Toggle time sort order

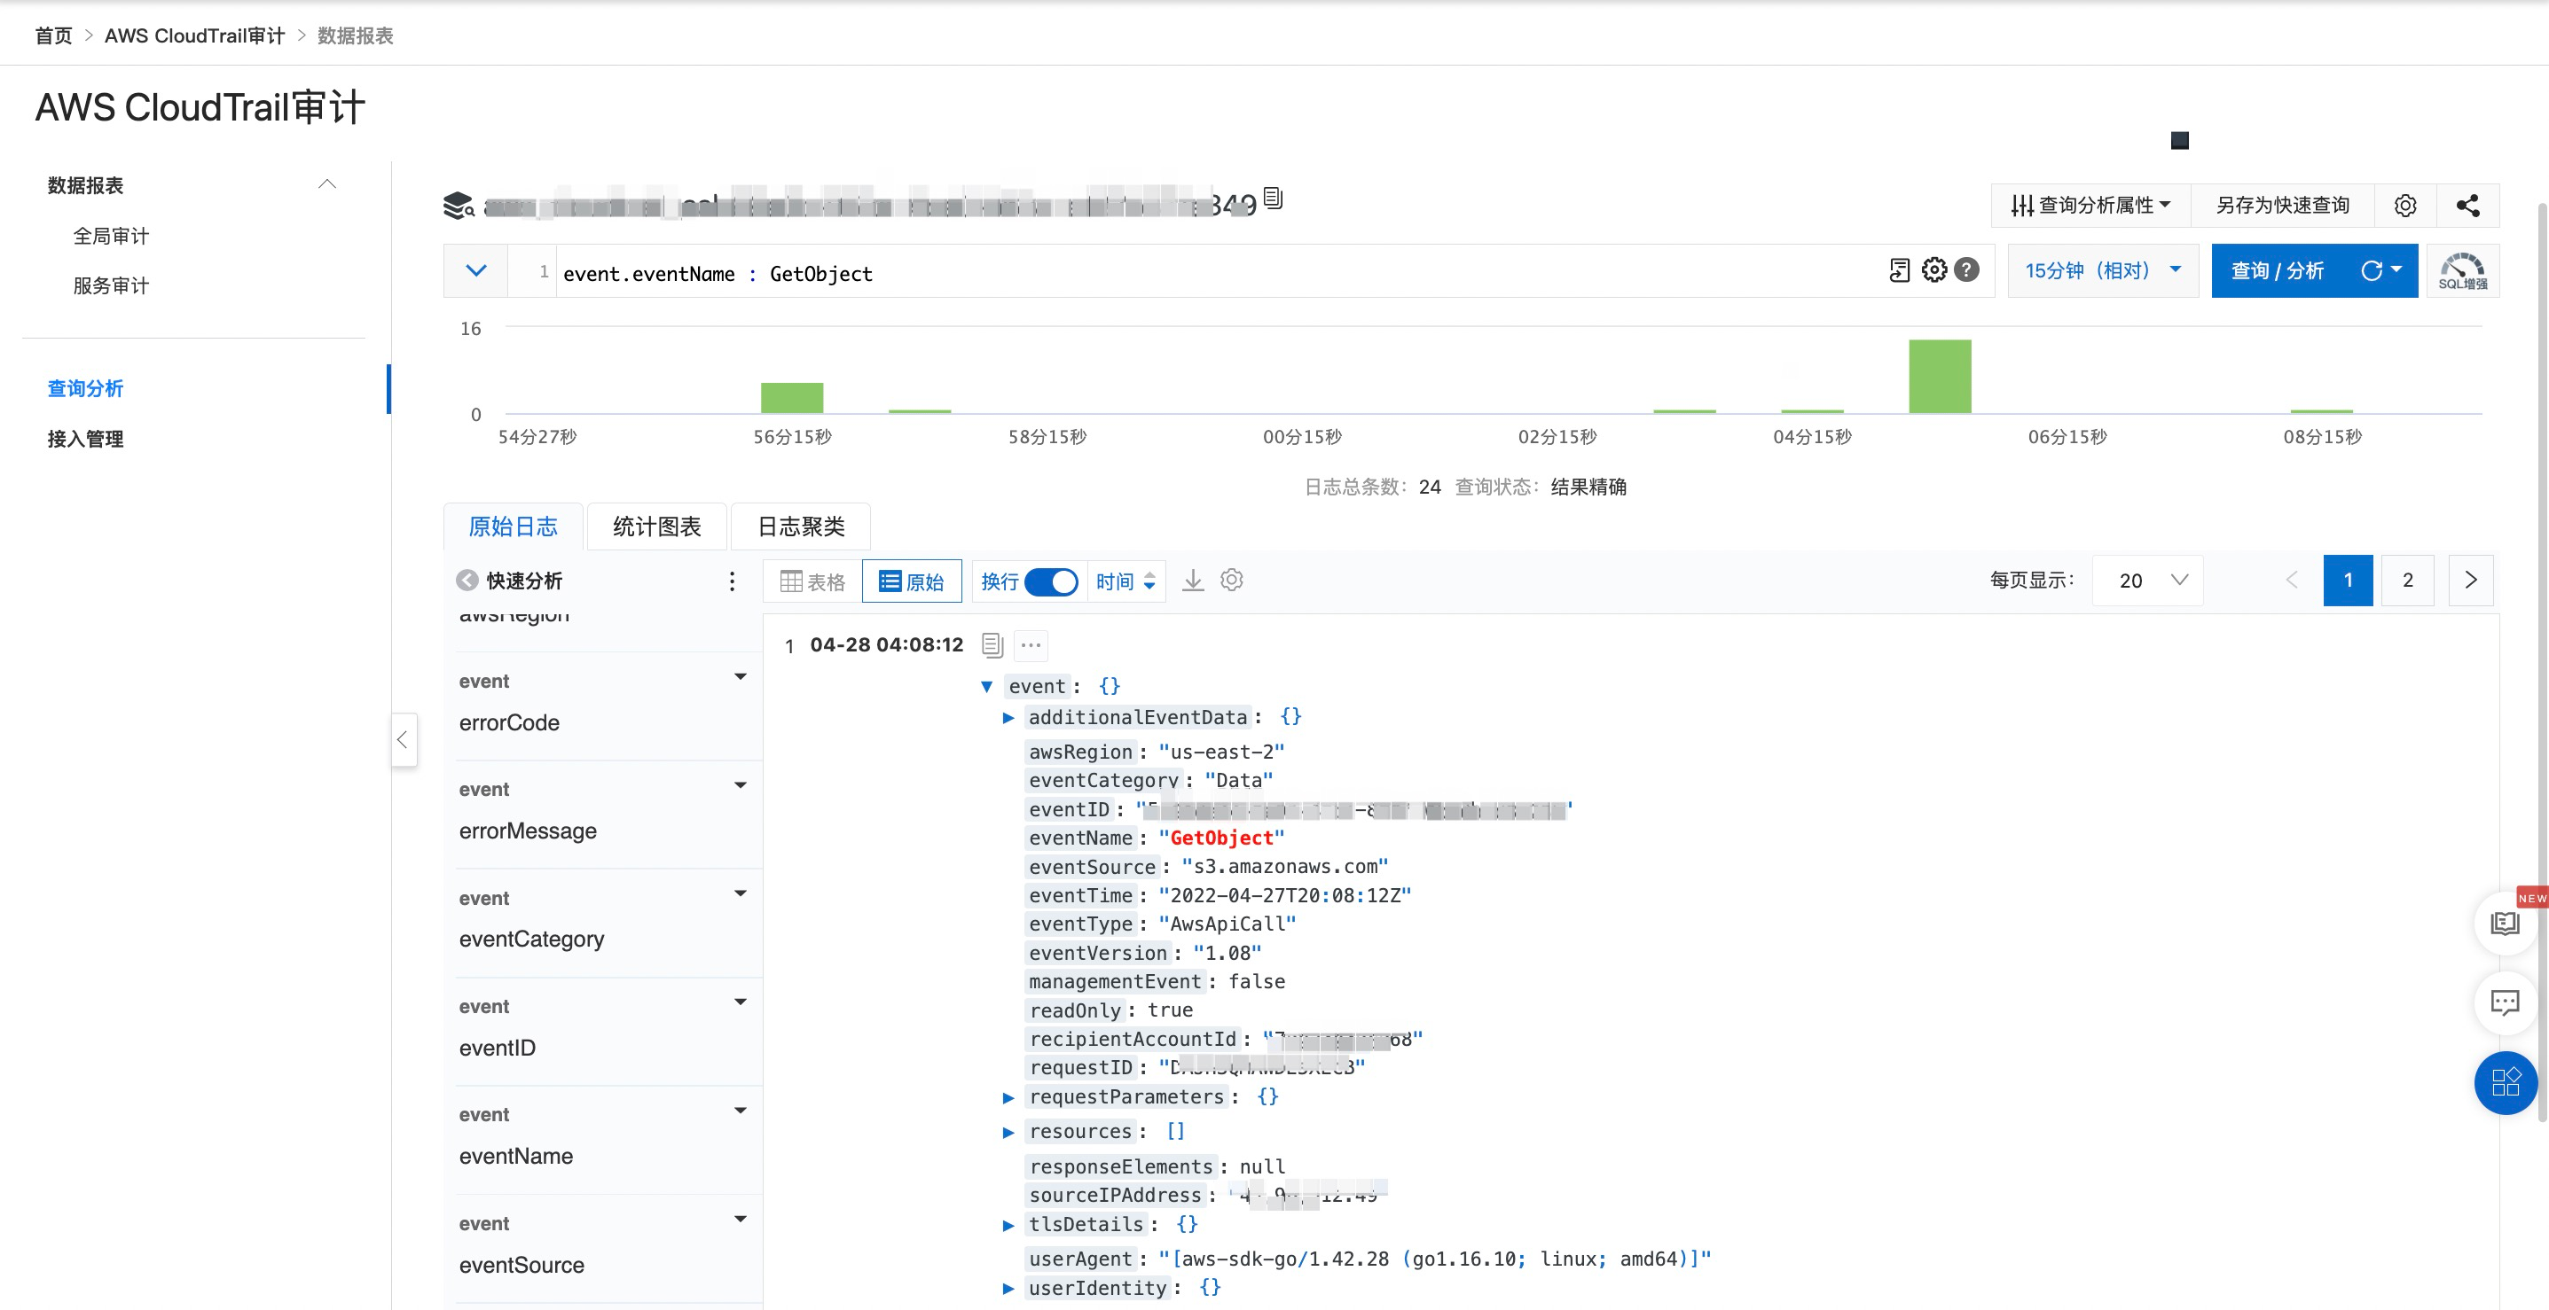coord(1126,581)
